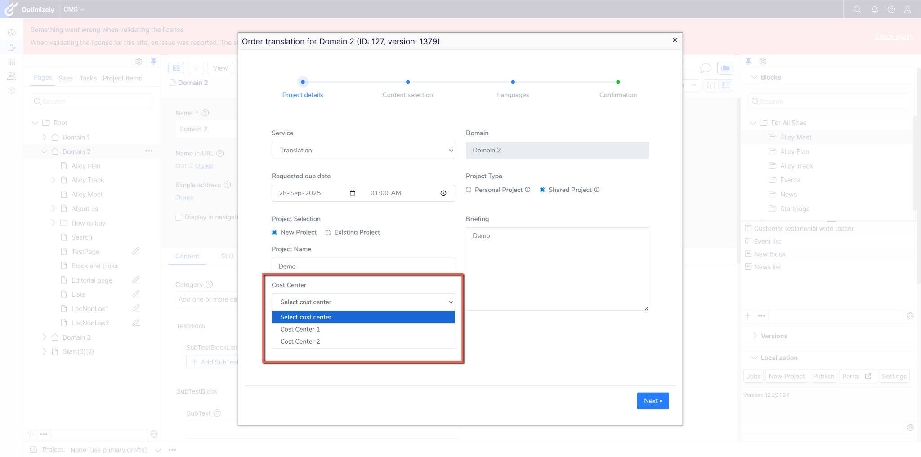The image size is (921, 457).
Task: Click the New Project button in Localization
Action: click(787, 376)
